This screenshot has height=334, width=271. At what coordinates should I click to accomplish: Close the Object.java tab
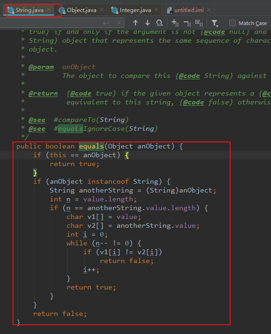coord(102,10)
